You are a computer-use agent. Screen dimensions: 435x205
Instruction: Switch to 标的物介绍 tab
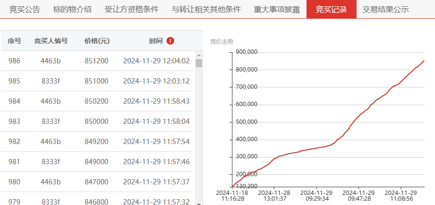point(72,10)
